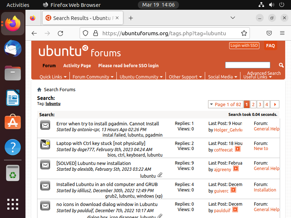Image resolution: width=291 pixels, height=218 pixels.
Task: Open Files manager from the dock
Action: click(13, 73)
